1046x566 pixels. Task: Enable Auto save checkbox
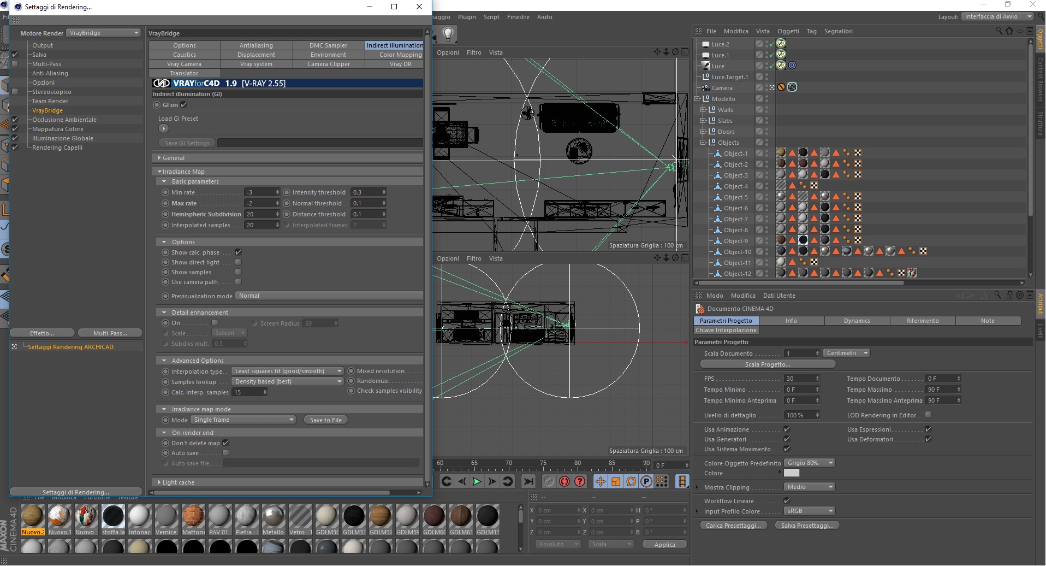coord(225,453)
